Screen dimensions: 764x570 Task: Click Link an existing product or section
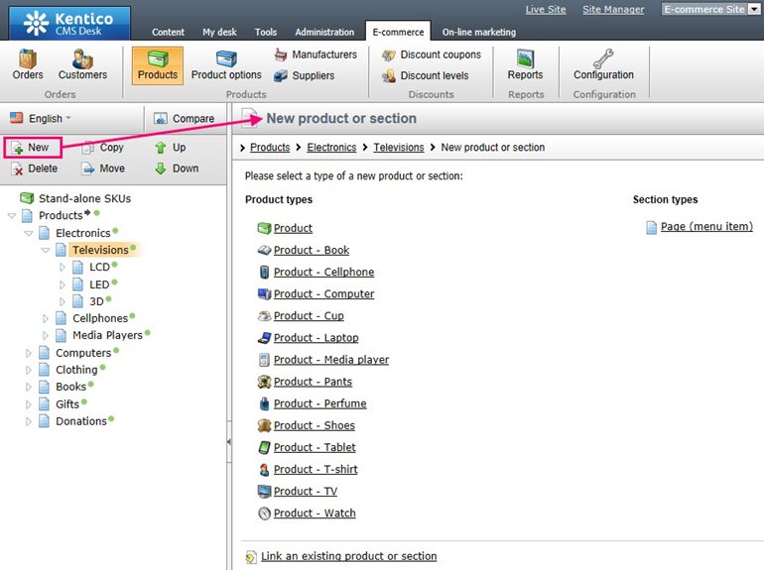tap(349, 556)
